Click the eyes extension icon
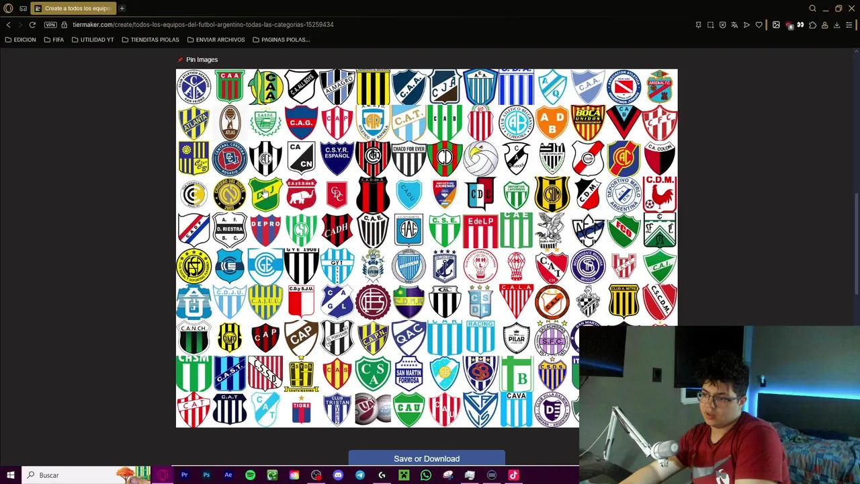The width and height of the screenshot is (860, 484). (800, 25)
